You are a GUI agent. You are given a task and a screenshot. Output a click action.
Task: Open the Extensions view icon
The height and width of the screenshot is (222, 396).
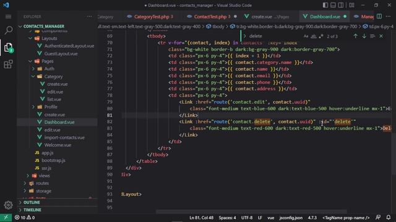[x=8, y=64]
